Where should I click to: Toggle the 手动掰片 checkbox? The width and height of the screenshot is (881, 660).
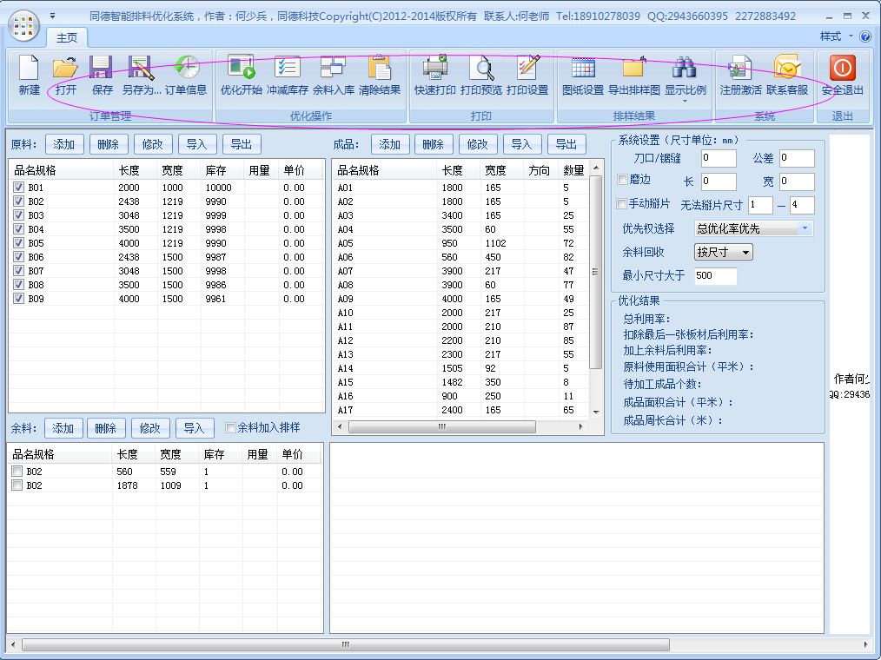point(622,204)
